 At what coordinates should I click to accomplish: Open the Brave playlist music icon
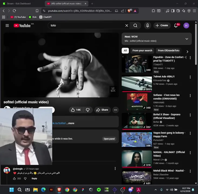[167, 11]
